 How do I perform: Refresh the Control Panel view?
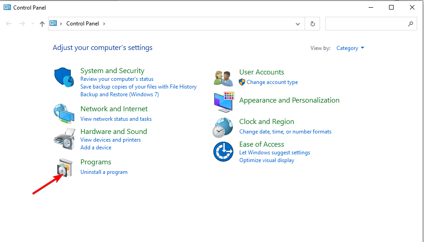tap(313, 24)
